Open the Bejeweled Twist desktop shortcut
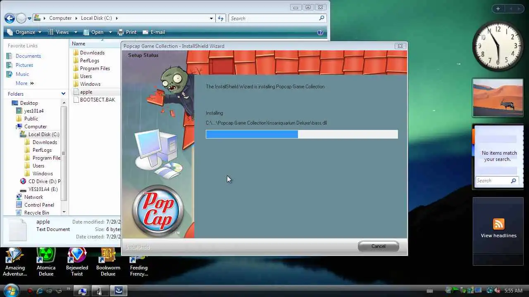The height and width of the screenshot is (297, 529). coord(77,262)
